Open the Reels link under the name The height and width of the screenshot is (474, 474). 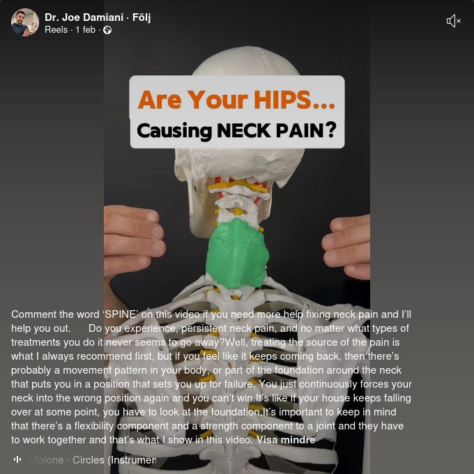click(x=56, y=29)
